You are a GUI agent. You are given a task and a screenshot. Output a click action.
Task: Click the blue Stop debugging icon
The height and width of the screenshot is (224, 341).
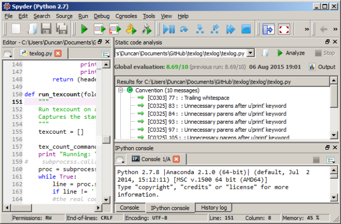[246, 29]
